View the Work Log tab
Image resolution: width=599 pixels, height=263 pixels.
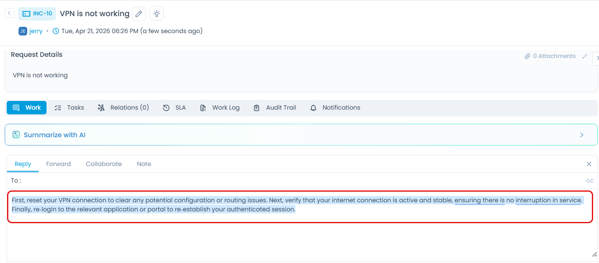click(x=220, y=108)
